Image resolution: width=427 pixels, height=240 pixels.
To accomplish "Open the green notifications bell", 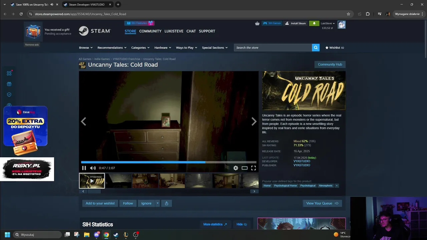I will 314,23.
